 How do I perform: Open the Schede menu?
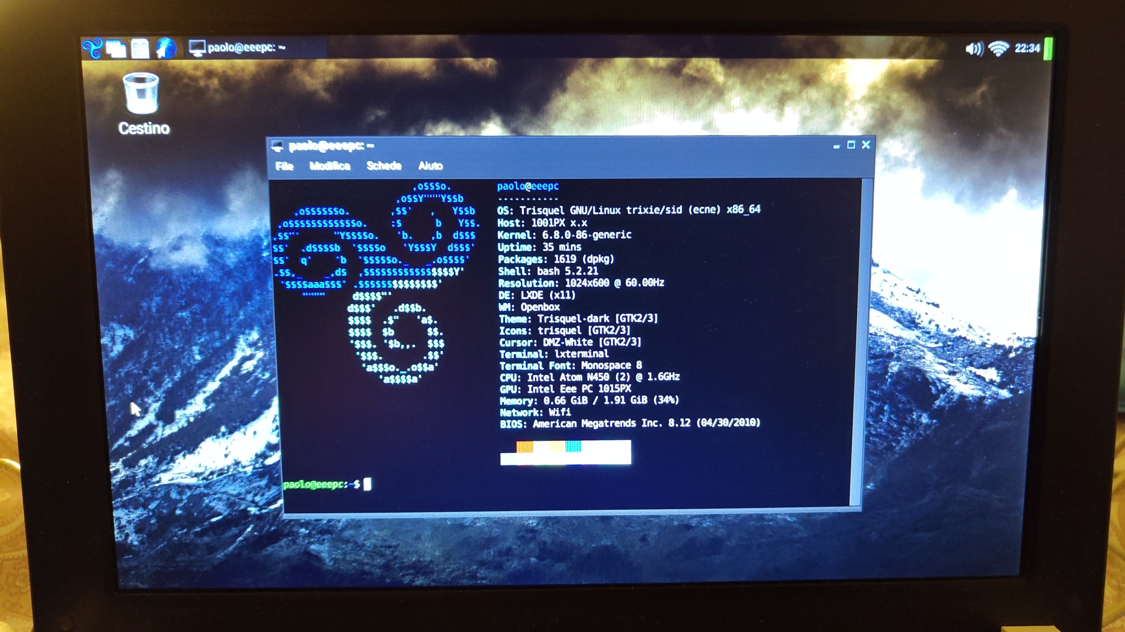384,166
